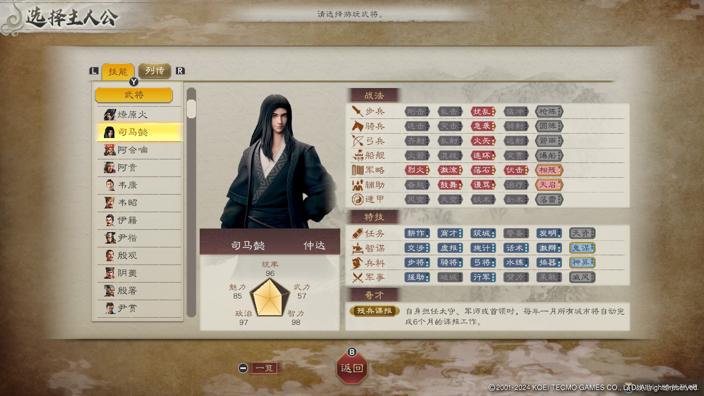Click the 军事 crossed swords icon
Viewport: 704px width, 396px height.
tap(358, 277)
